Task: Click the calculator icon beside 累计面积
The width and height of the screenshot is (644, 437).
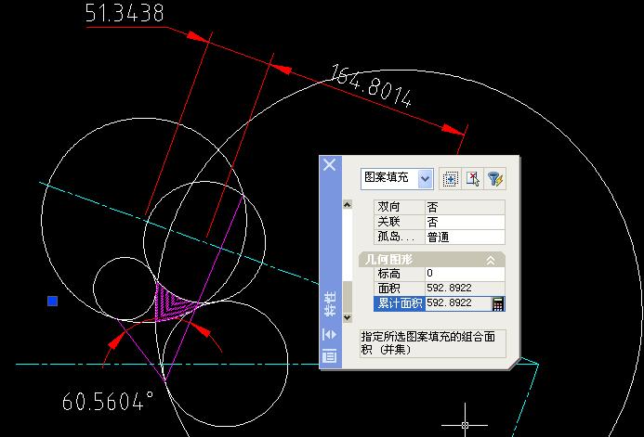Action: coord(498,303)
